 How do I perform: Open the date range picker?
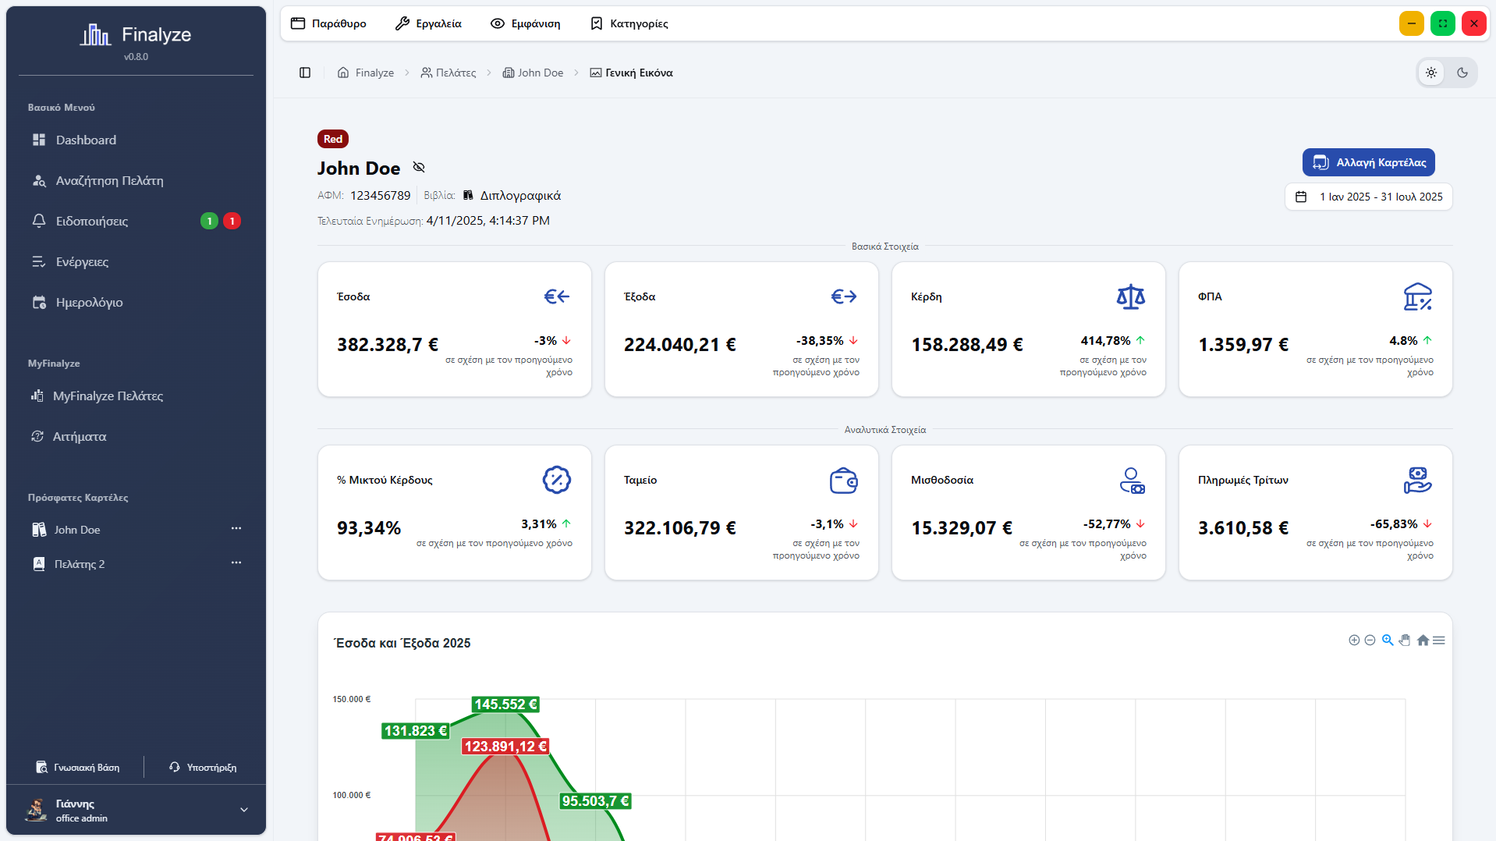(x=1368, y=197)
